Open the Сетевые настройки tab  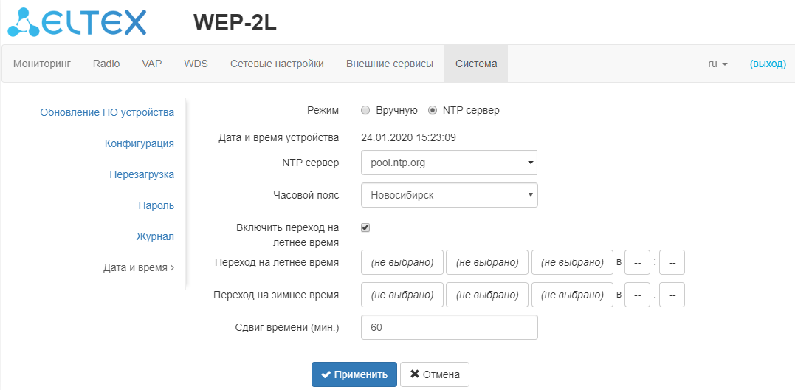[x=277, y=64]
